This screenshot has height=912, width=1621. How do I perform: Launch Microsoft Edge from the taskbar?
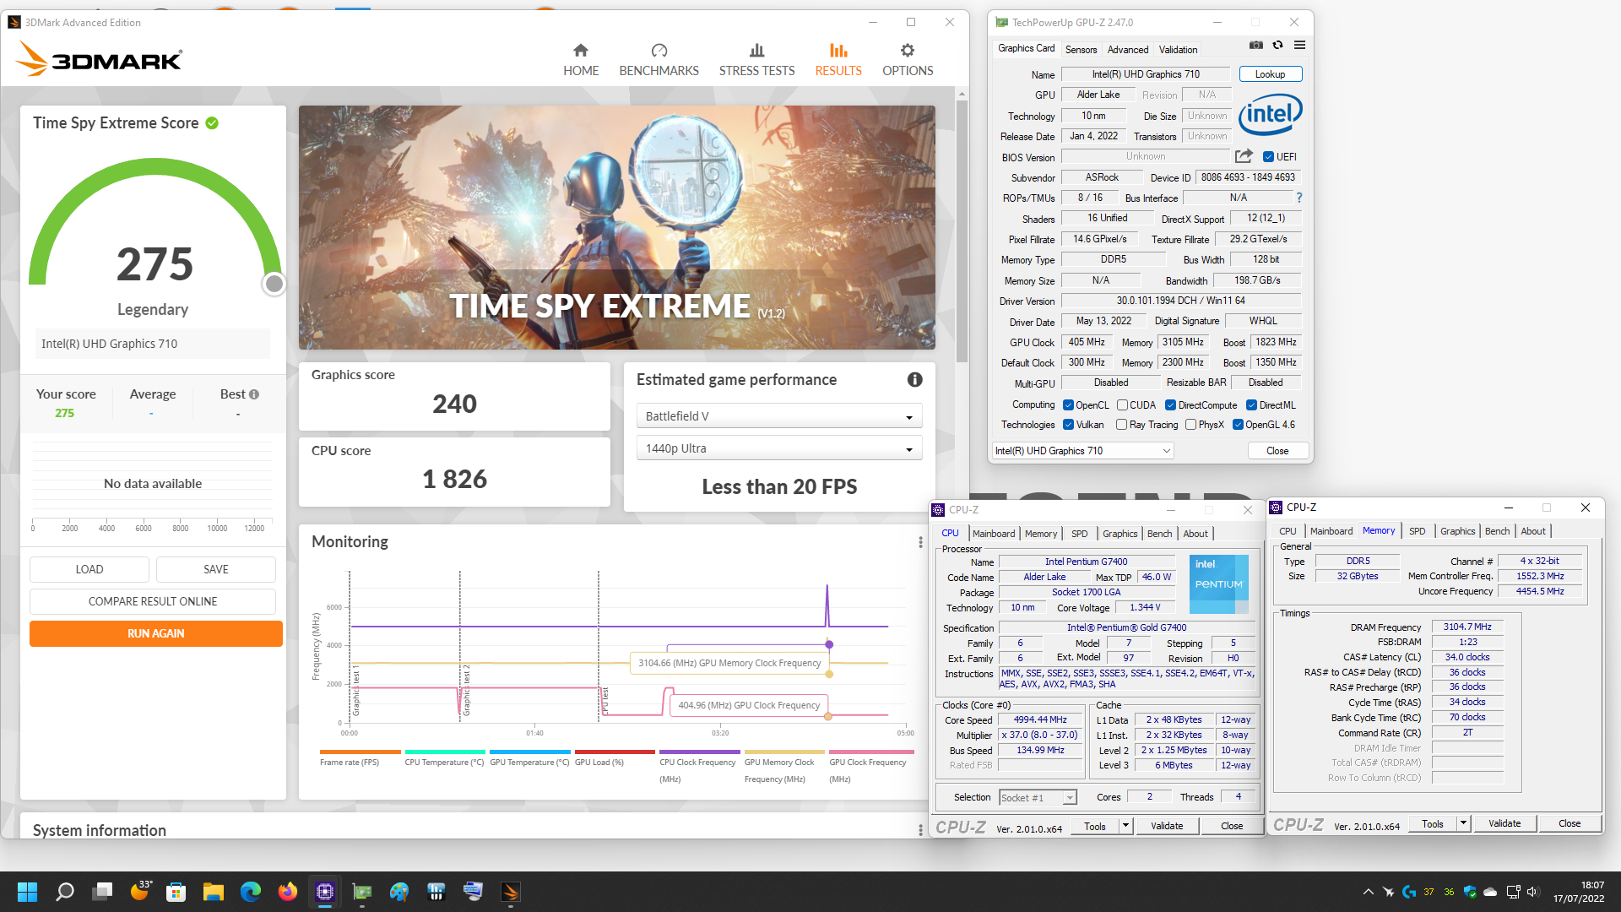pyautogui.click(x=251, y=892)
